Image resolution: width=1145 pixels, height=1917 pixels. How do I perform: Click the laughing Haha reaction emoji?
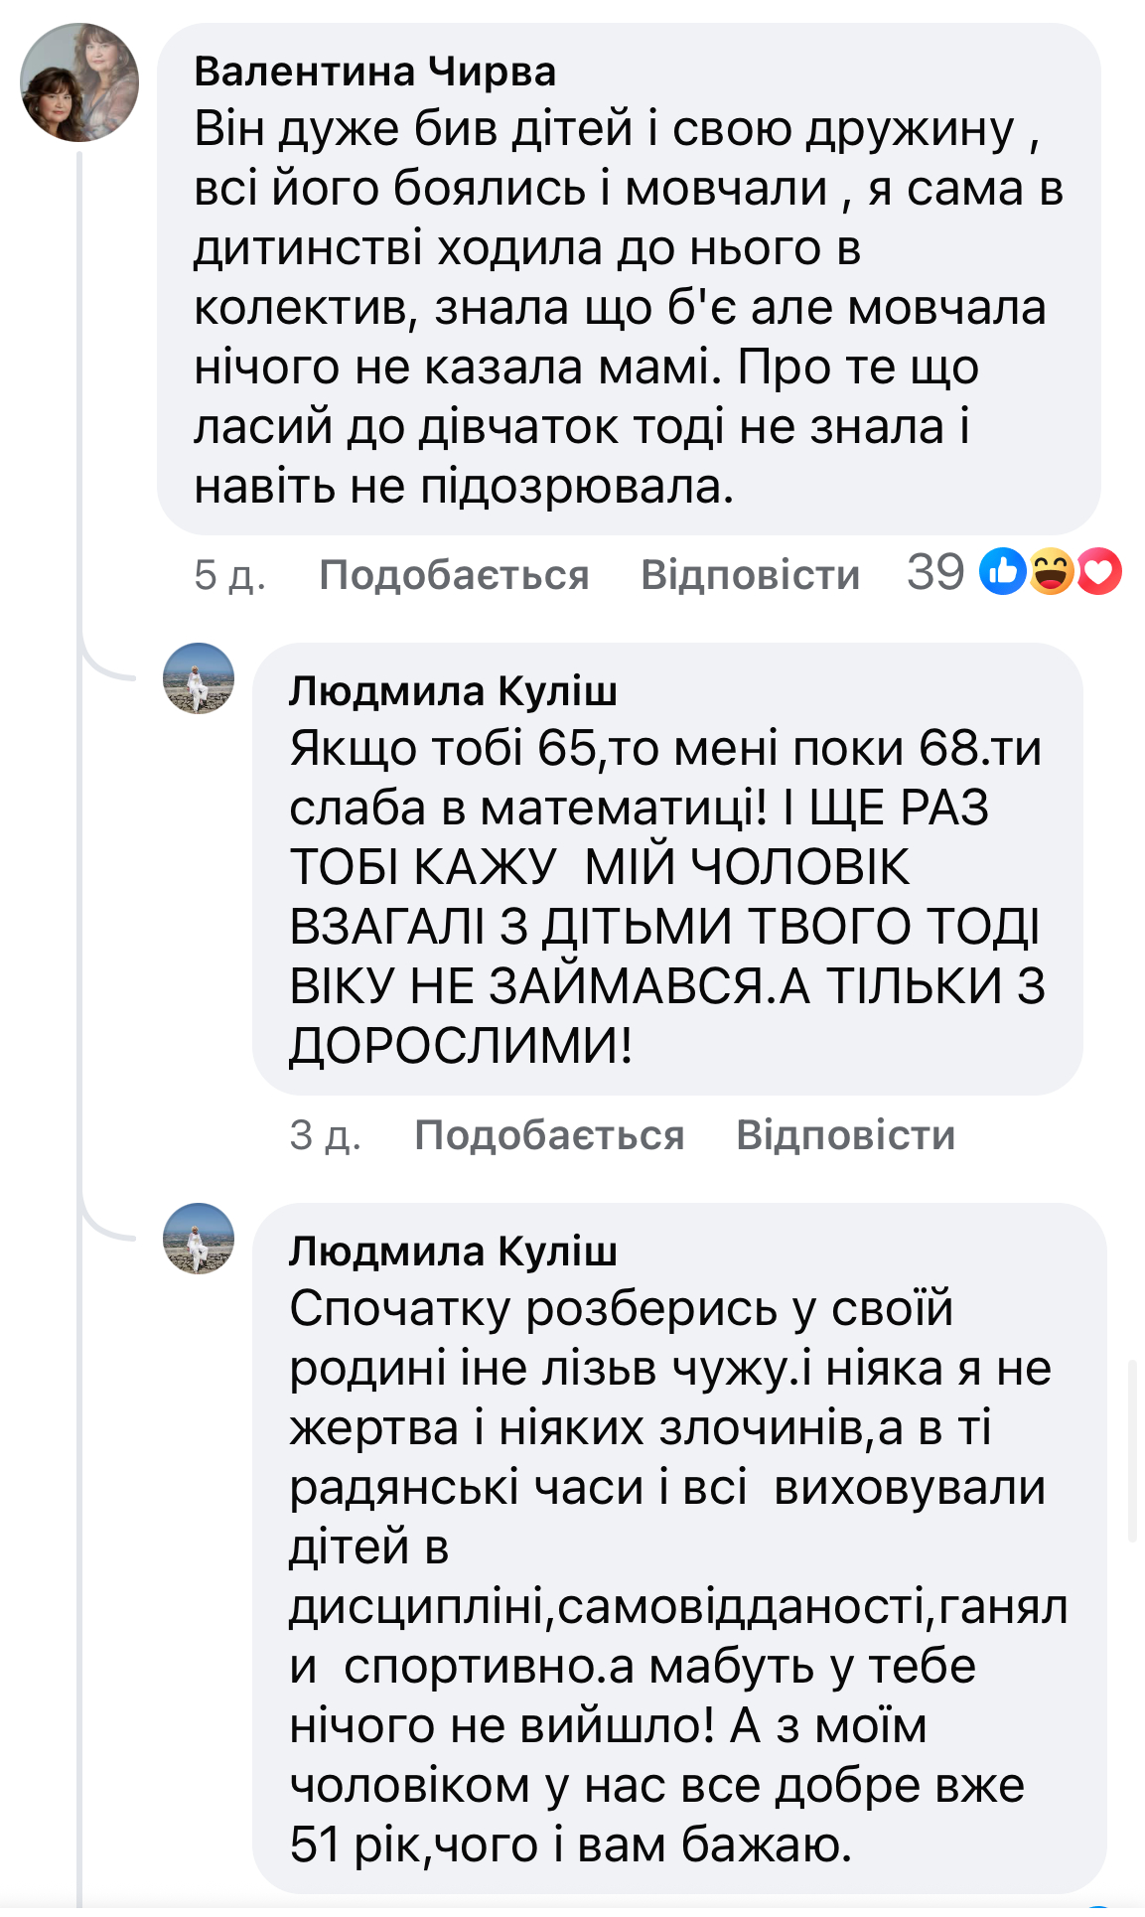tap(1051, 572)
